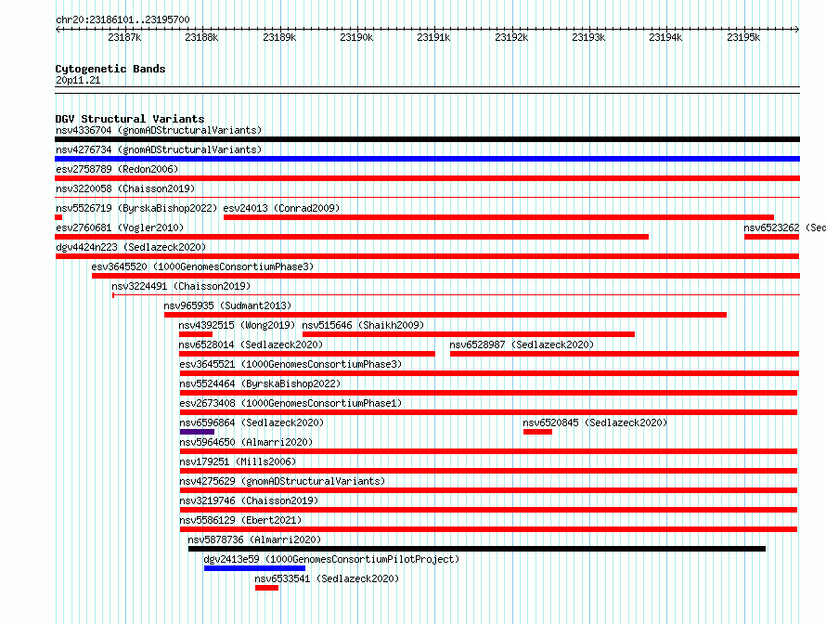Click the red esv24013 bar

[x=499, y=217]
